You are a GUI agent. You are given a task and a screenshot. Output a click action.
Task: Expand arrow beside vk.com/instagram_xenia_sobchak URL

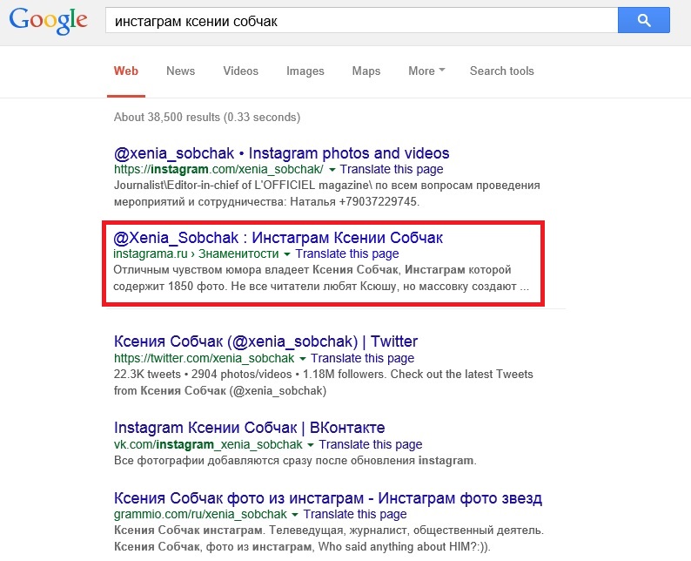click(x=310, y=445)
